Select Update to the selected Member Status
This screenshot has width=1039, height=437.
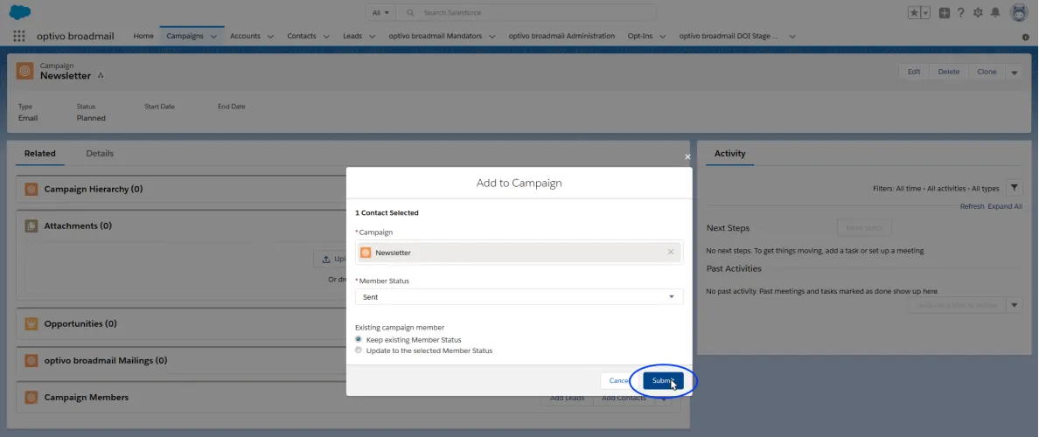point(359,350)
